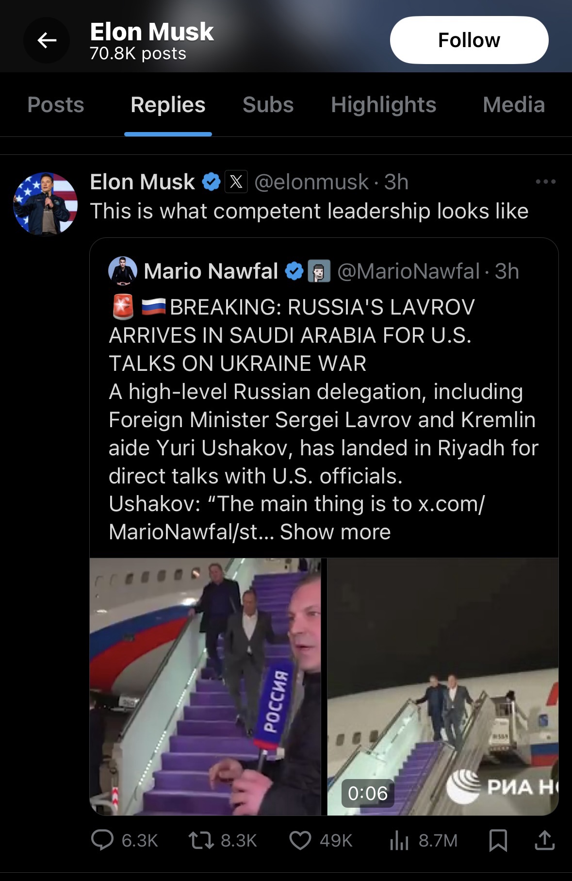This screenshot has width=572, height=881.
Task: Open Elon Musk's profile avatar
Action: click(x=46, y=203)
